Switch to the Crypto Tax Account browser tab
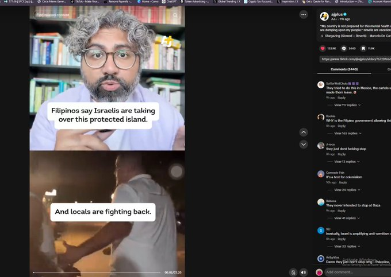 (259, 2)
